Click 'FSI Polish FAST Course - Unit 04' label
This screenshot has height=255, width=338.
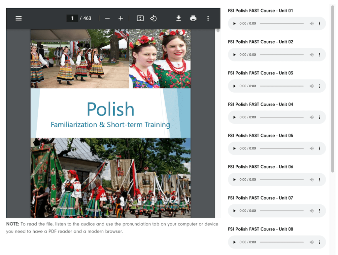(260, 104)
